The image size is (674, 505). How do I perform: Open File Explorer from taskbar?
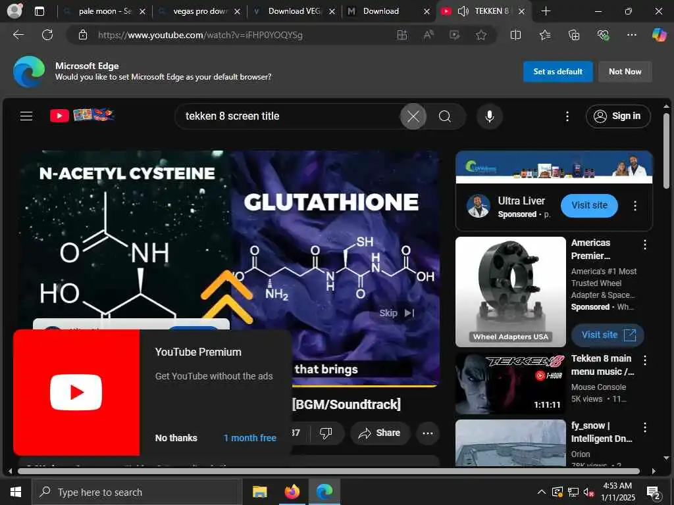(x=259, y=492)
